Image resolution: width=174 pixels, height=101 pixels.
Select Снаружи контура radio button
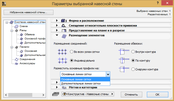[x=133, y=69]
